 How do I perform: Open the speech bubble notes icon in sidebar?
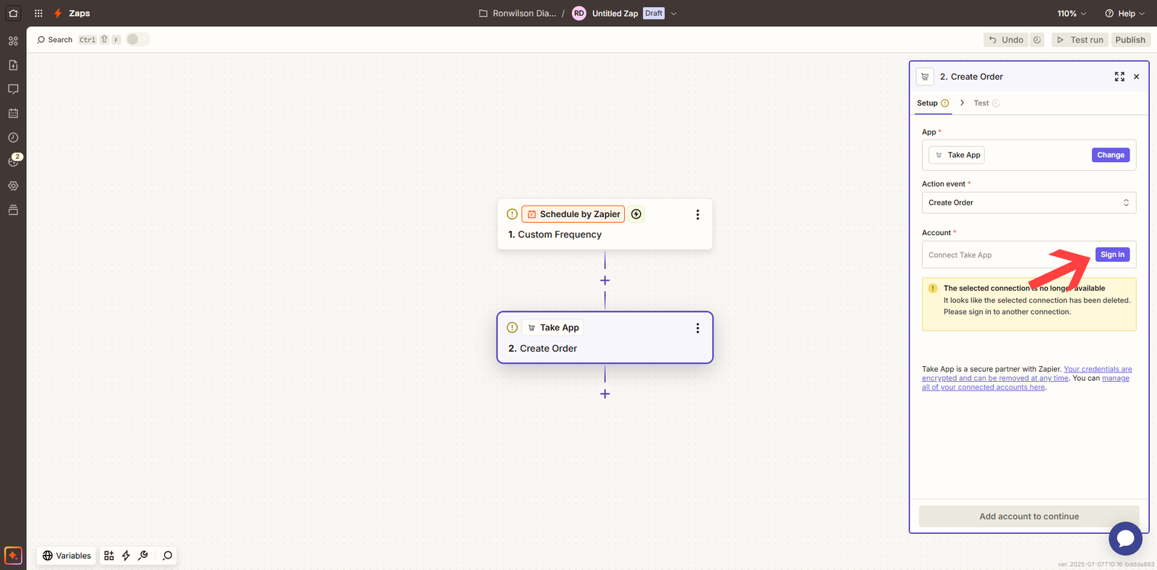click(13, 89)
